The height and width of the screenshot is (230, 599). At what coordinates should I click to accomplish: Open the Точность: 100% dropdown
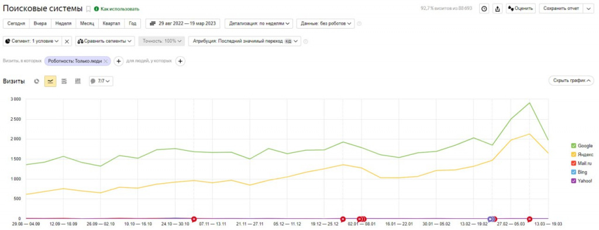161,41
